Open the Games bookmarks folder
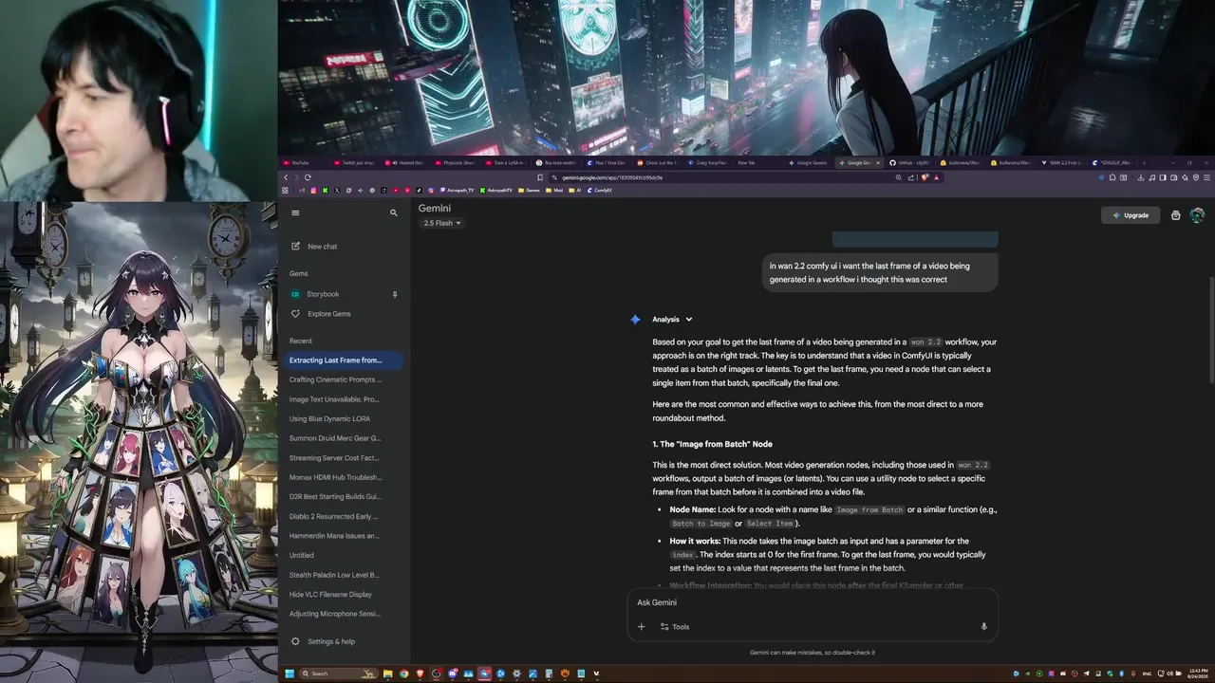1215x683 pixels. (529, 190)
